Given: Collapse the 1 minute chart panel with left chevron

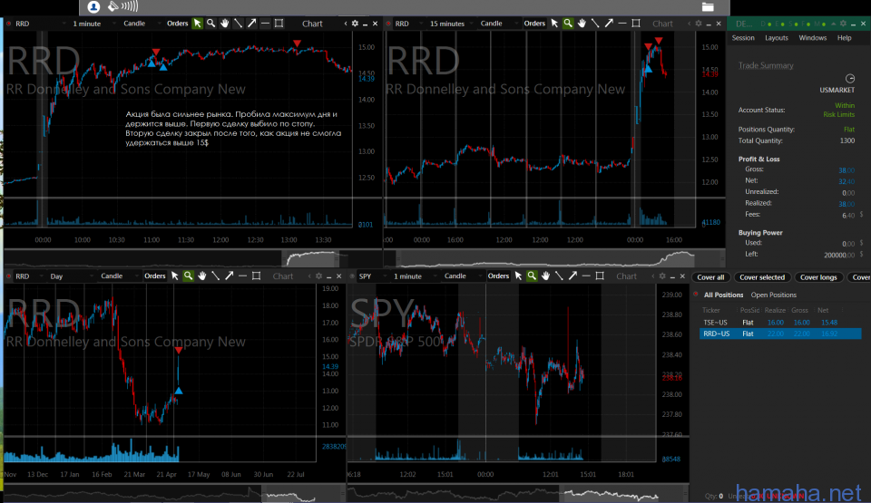Looking at the screenshot, I should click(346, 24).
